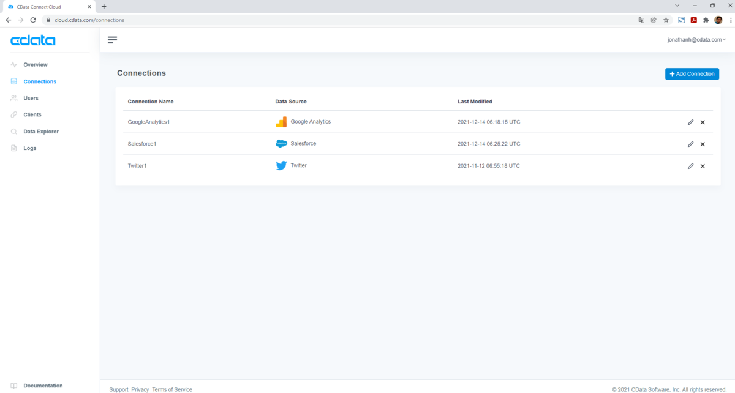735x393 pixels.
Task: Open Logs in the sidebar
Action: point(29,148)
